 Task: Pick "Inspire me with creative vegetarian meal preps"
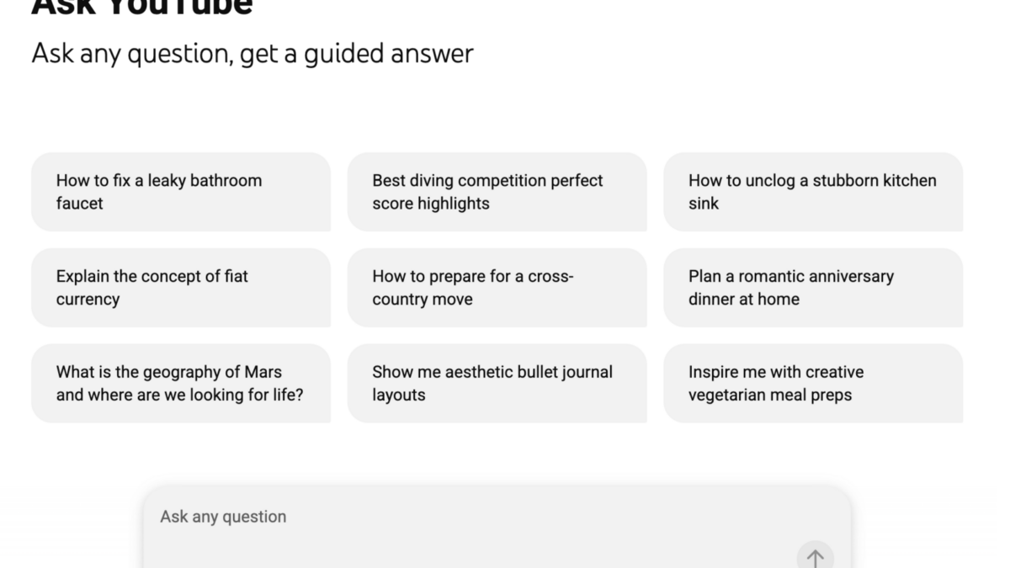pyautogui.click(x=813, y=384)
